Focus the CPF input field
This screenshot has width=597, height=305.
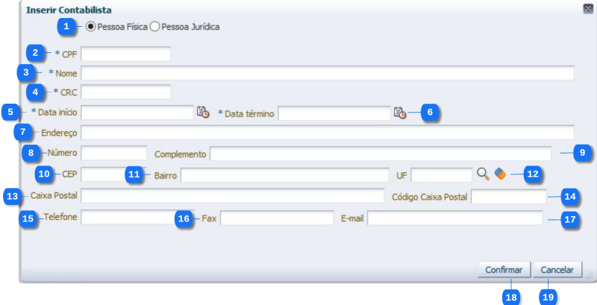[x=125, y=54]
